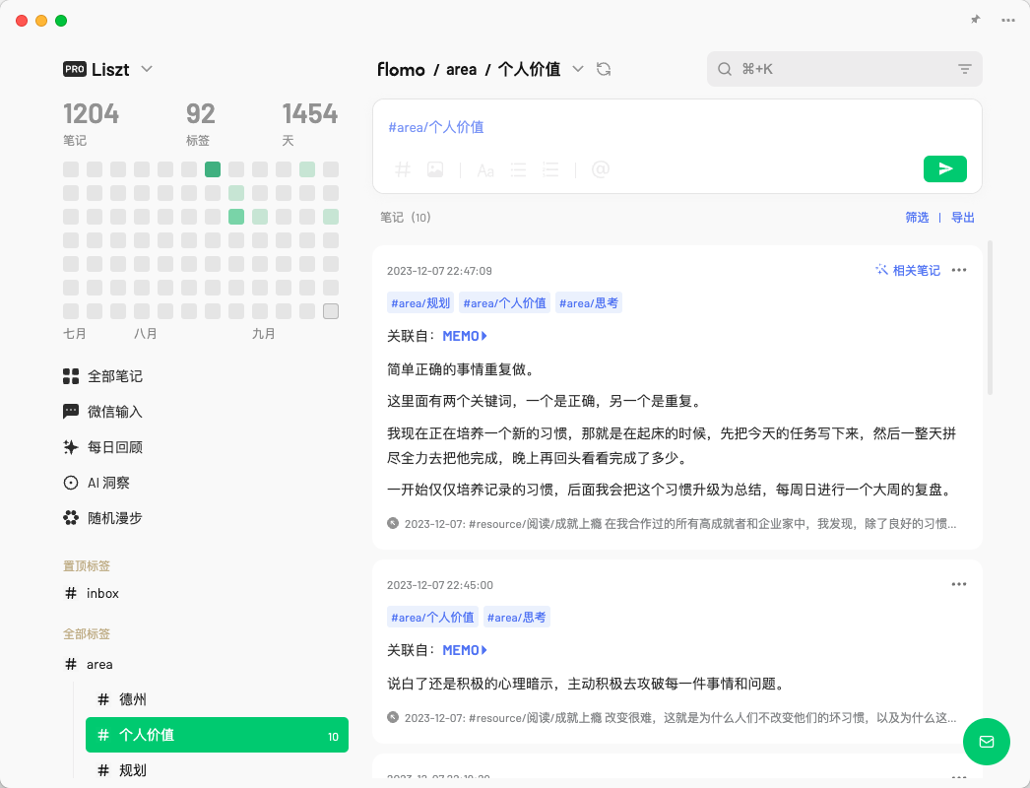Insert a hashtag tag in editor

tap(403, 169)
